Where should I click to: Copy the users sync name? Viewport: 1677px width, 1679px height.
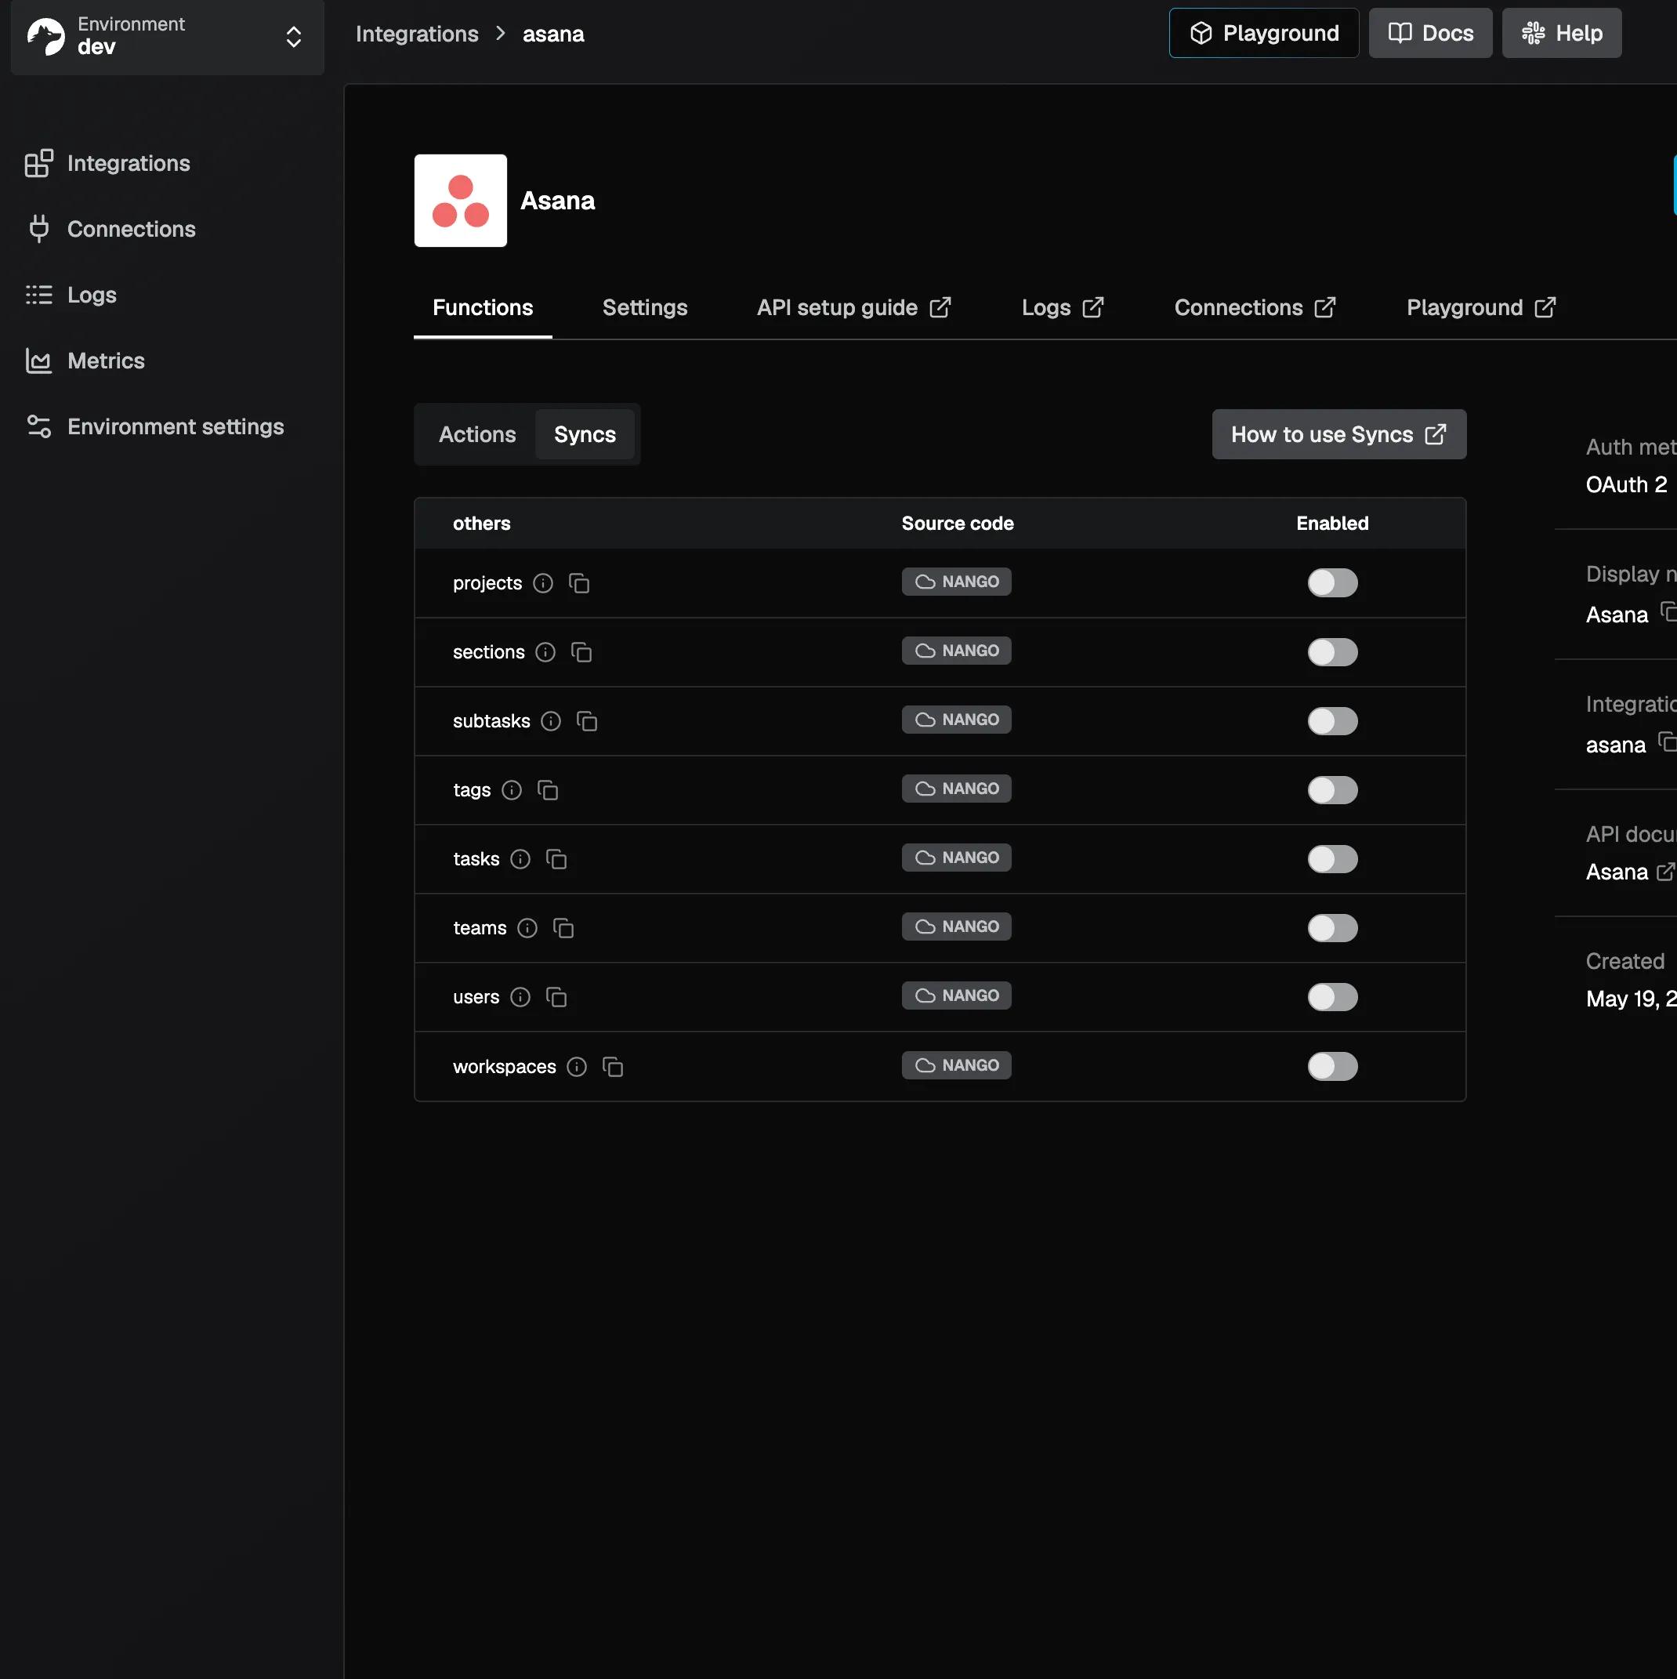tap(556, 997)
